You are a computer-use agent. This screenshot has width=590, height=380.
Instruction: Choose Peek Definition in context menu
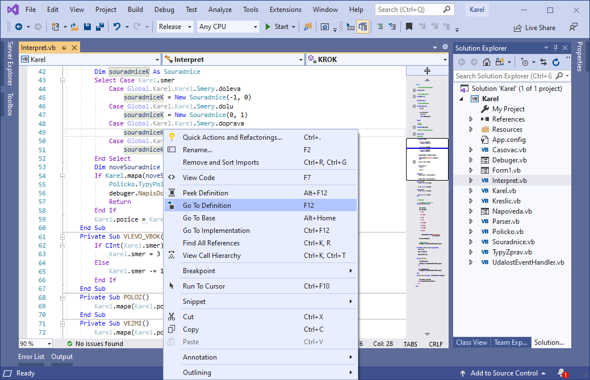(261, 193)
